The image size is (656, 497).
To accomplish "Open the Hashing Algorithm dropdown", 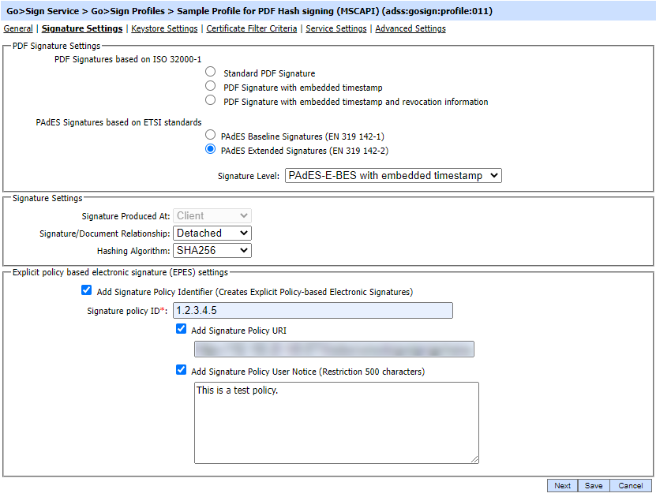I will (212, 251).
